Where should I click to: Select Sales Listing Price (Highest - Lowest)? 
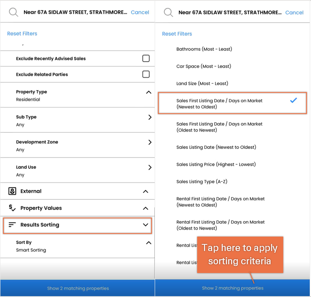click(216, 164)
